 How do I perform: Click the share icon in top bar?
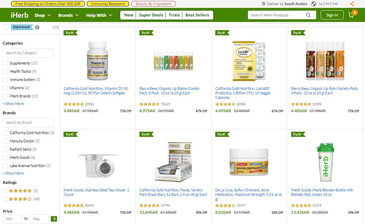[352, 4]
